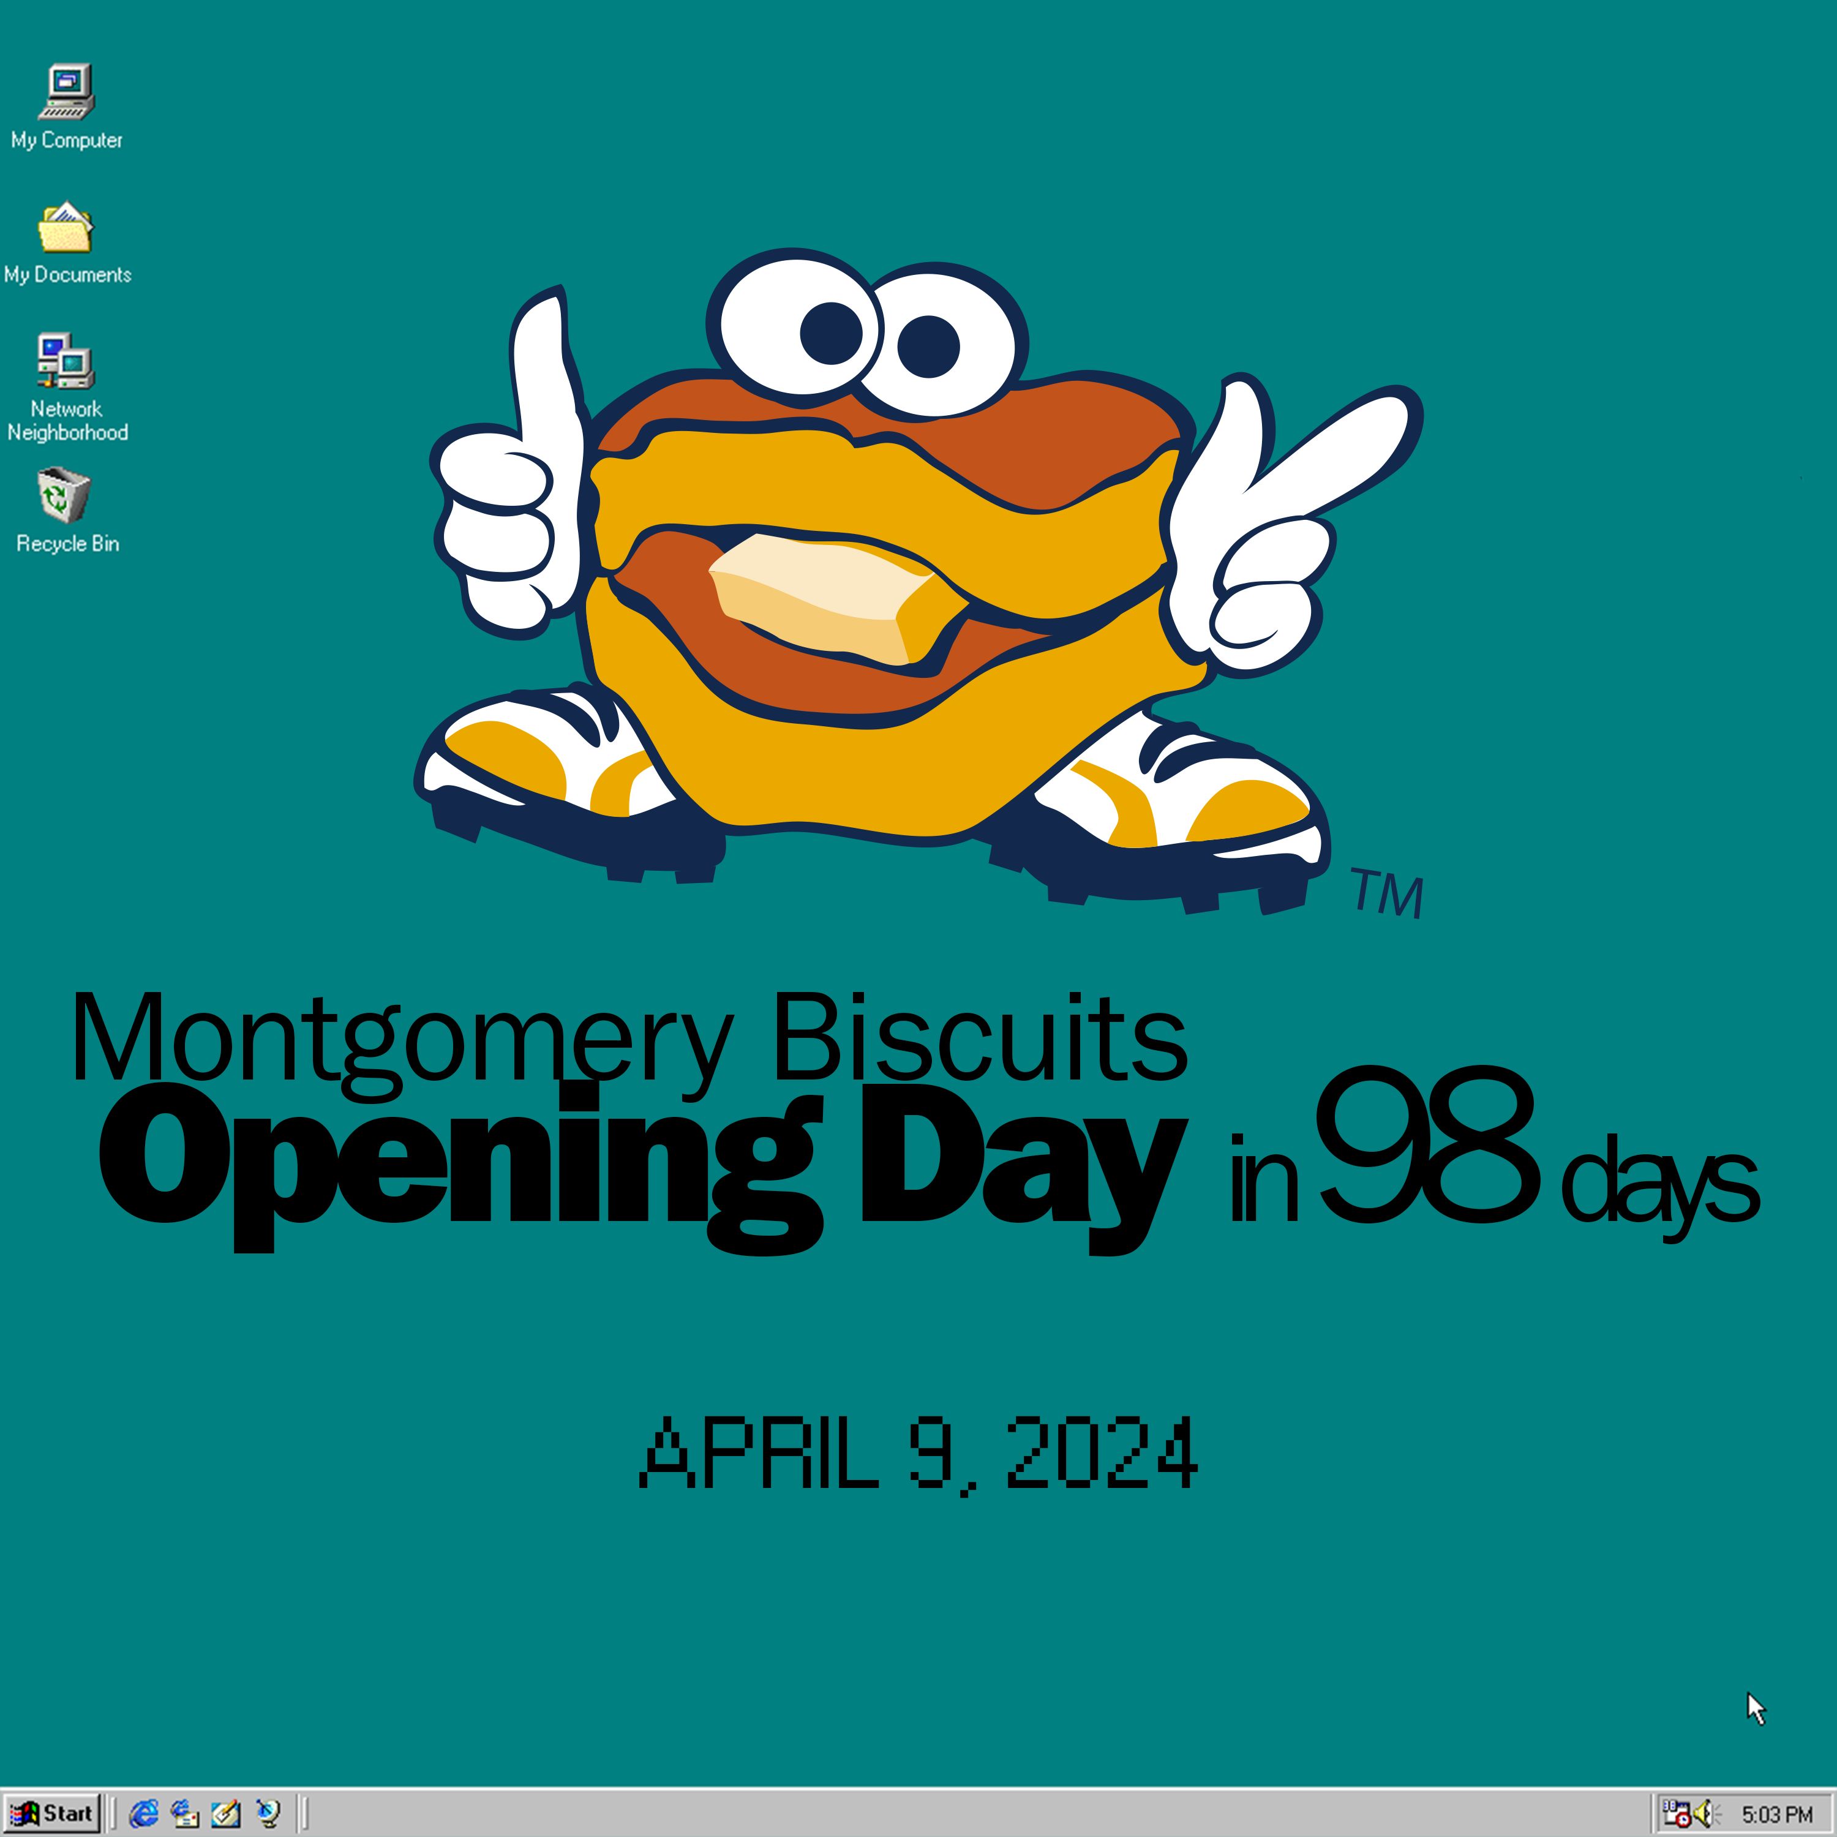1837x1837 pixels.
Task: Launch Internet Explorer from Quick Launch
Action: [x=143, y=1813]
